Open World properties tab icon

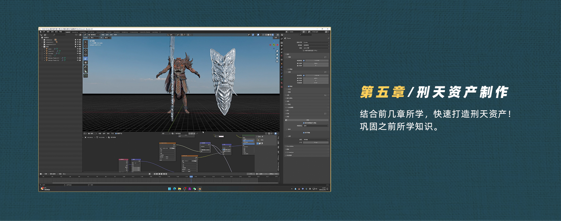point(282,55)
